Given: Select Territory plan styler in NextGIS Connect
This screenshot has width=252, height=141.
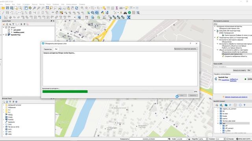Looking at the screenshot, I should (x=229, y=121).
